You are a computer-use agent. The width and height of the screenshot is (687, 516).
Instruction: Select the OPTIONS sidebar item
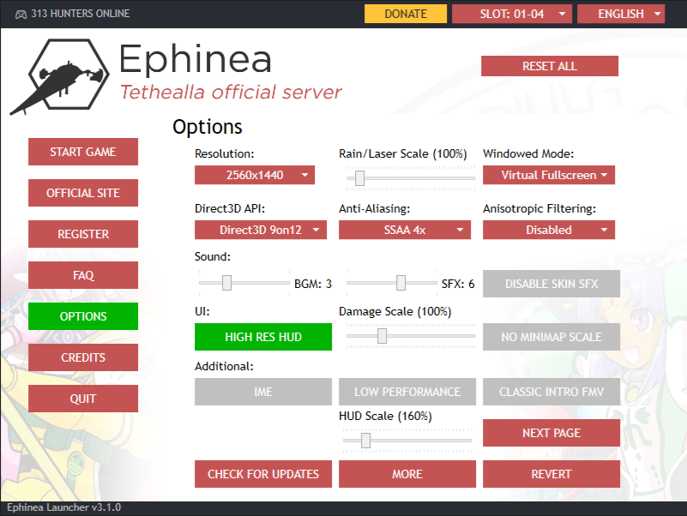83,316
